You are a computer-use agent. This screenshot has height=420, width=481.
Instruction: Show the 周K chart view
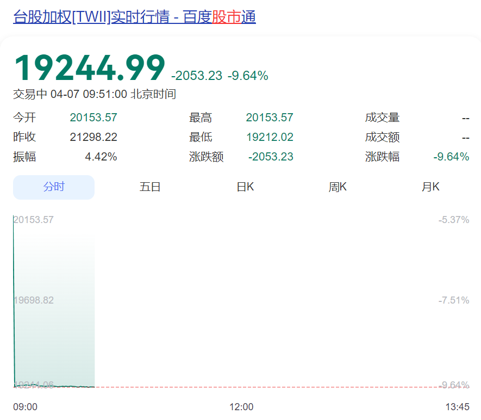[x=338, y=187]
